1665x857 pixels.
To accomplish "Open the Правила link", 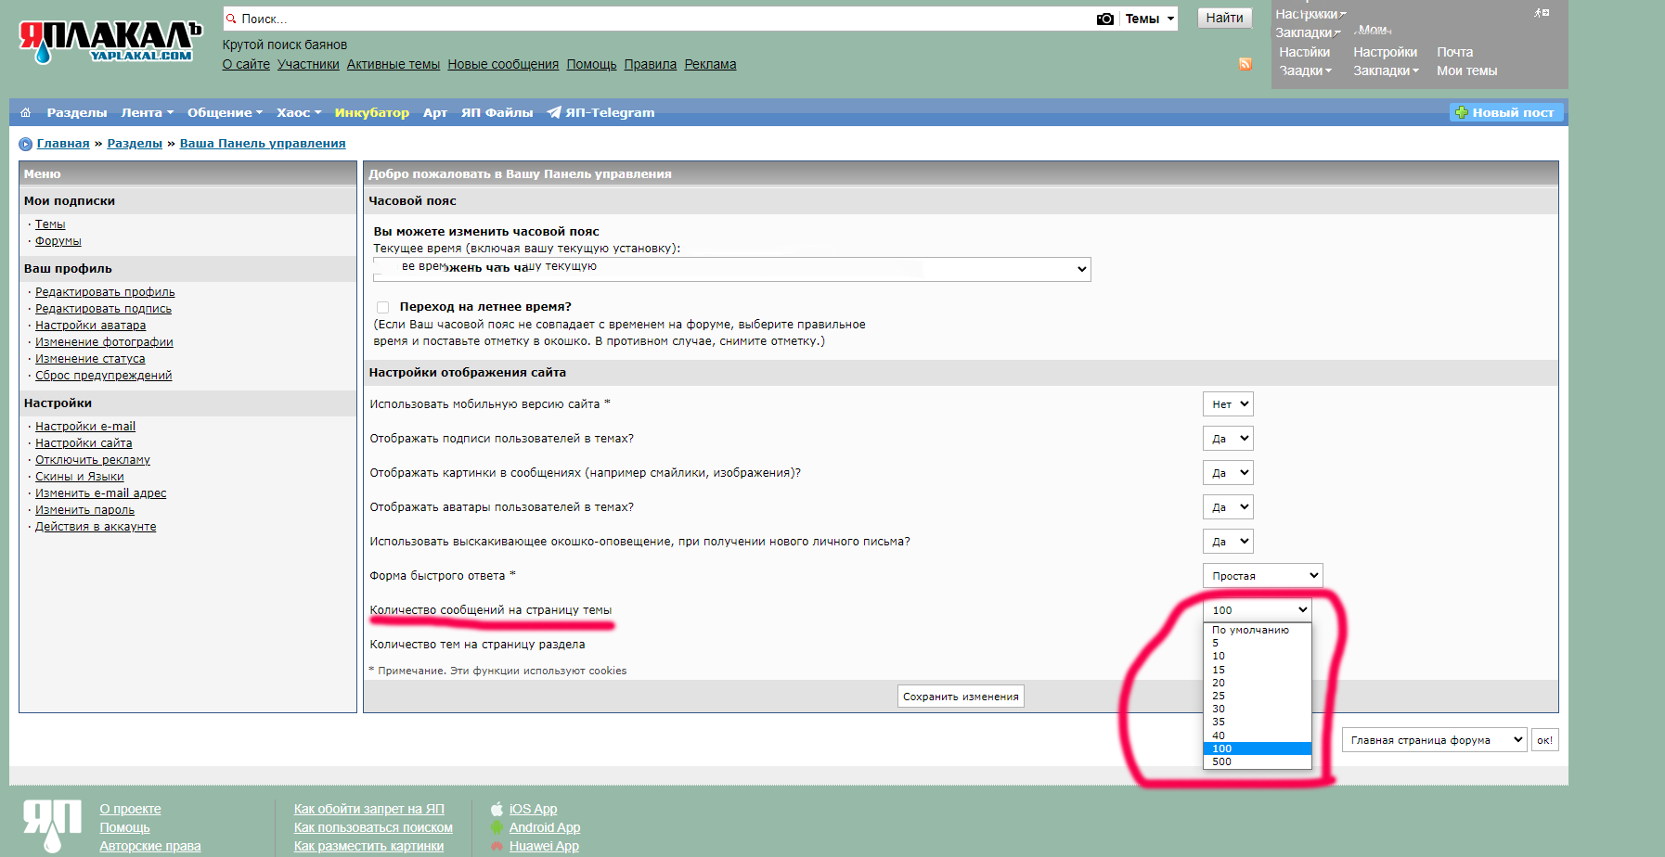I will pos(650,64).
